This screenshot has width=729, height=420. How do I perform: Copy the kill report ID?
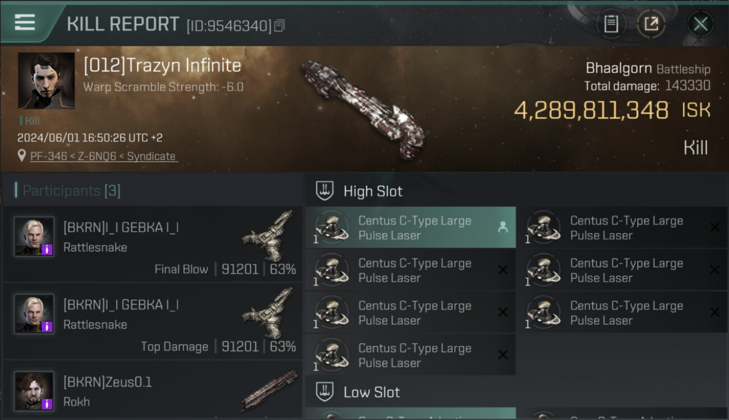[x=279, y=25]
